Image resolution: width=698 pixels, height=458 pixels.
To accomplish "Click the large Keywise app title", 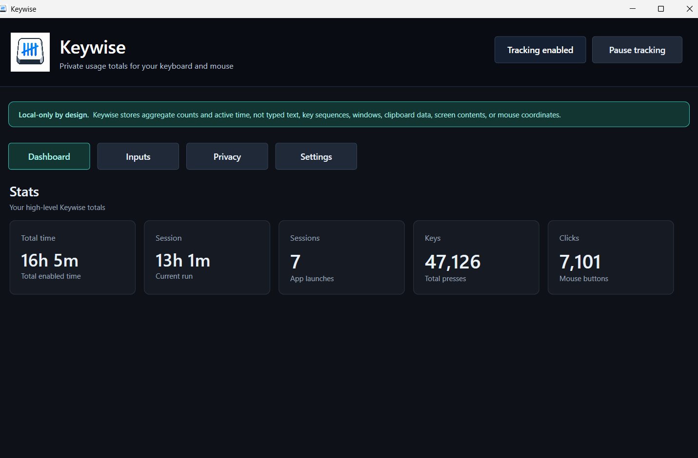I will tap(93, 48).
